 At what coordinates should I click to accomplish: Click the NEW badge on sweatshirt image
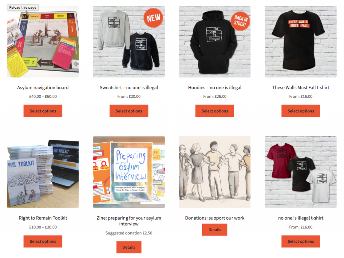pos(153,18)
